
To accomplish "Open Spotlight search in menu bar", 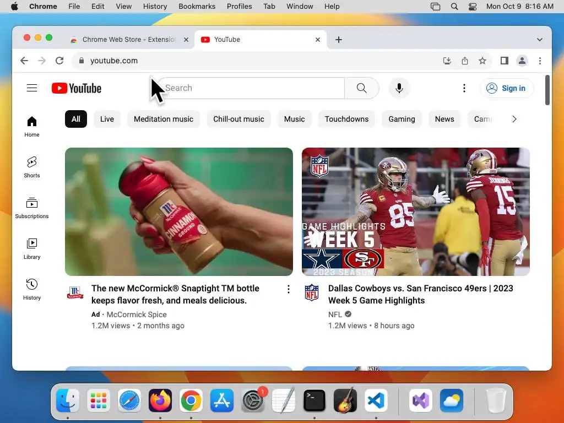I will [454, 7].
